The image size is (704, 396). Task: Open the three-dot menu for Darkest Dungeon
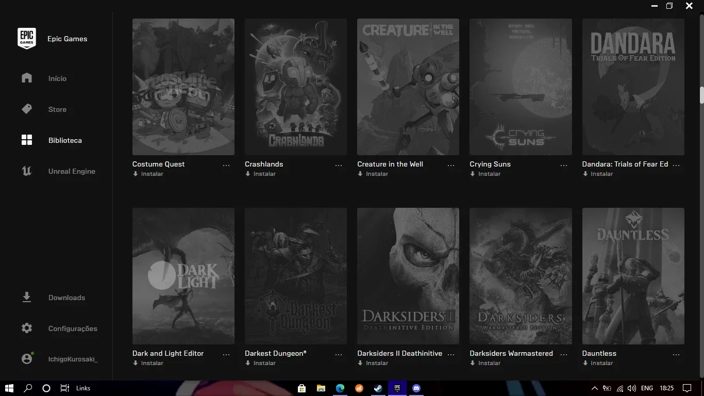[x=339, y=354]
